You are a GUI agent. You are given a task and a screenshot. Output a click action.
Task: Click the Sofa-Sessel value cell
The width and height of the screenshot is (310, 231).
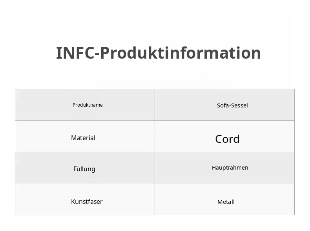224,105
